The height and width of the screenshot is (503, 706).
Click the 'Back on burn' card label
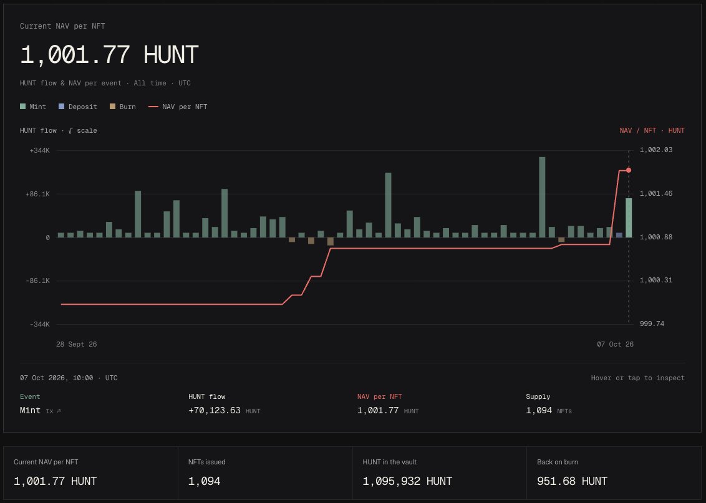[558, 462]
